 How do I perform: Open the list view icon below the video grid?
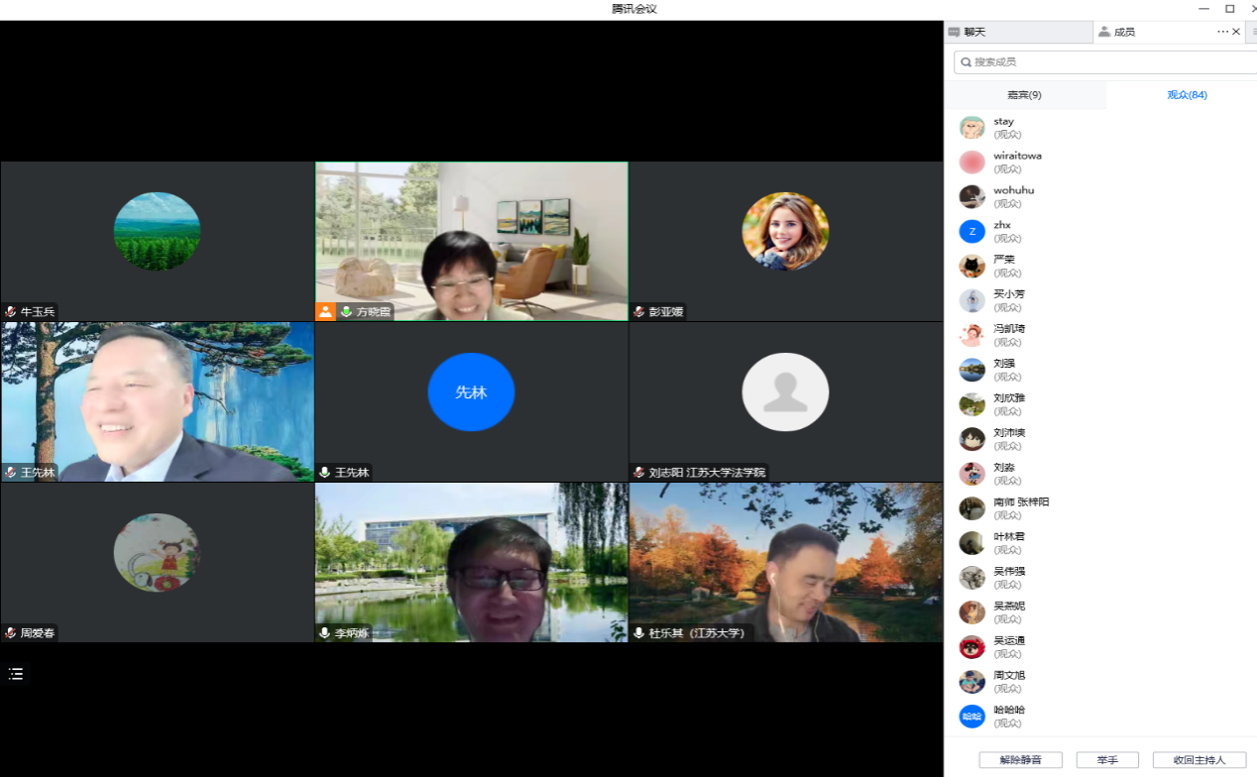coord(16,674)
